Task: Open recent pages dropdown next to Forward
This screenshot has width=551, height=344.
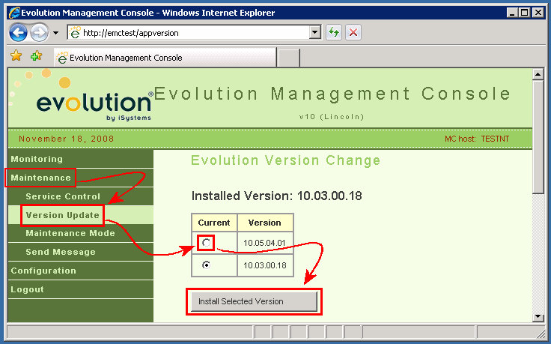Action: coord(55,34)
